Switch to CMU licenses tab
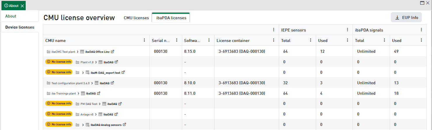The width and height of the screenshot is (432, 130). tap(136, 18)
